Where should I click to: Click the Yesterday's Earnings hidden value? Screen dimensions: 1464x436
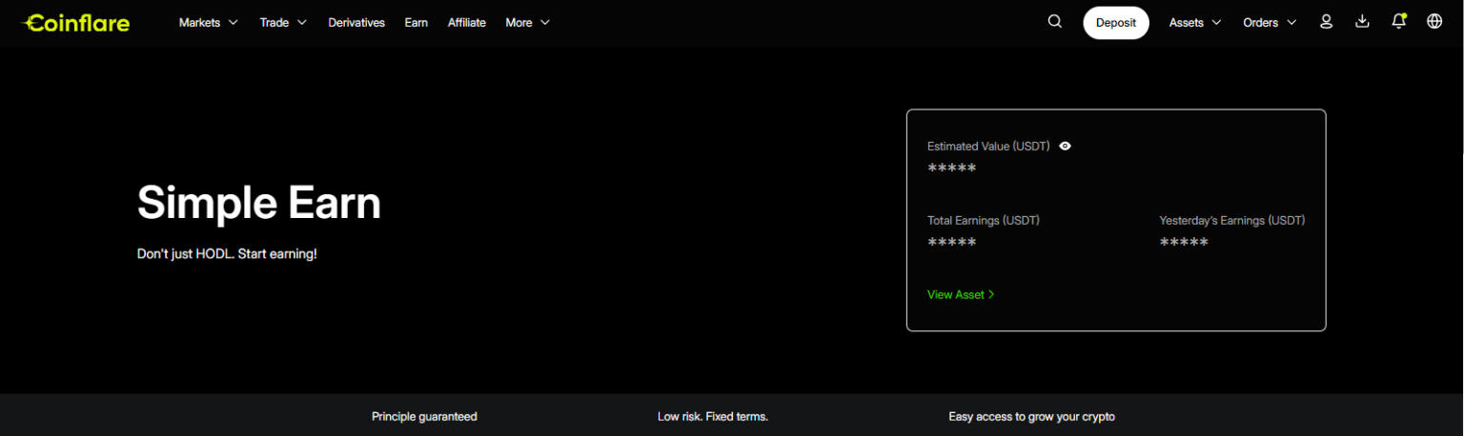point(1184,243)
